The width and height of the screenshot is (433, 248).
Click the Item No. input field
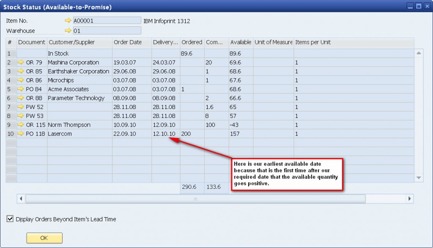(107, 21)
